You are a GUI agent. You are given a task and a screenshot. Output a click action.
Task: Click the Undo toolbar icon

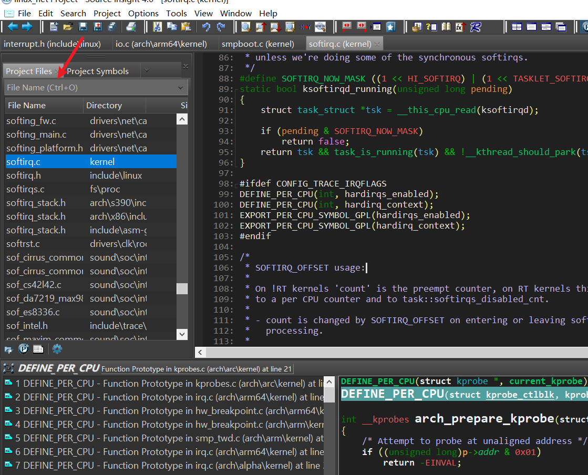pyautogui.click(x=206, y=27)
